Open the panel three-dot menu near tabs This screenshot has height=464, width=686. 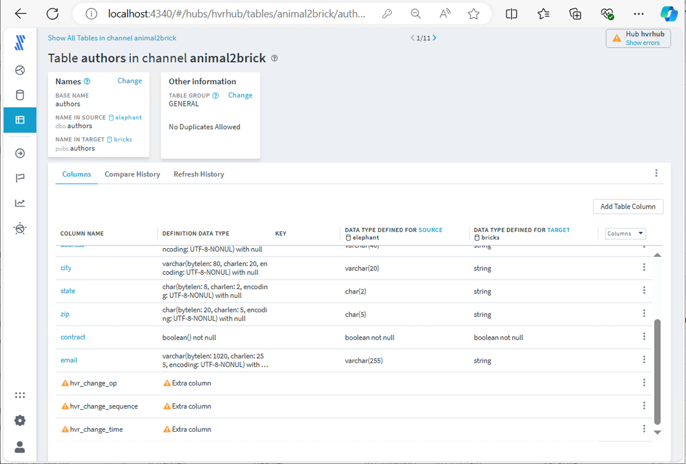[x=656, y=173]
